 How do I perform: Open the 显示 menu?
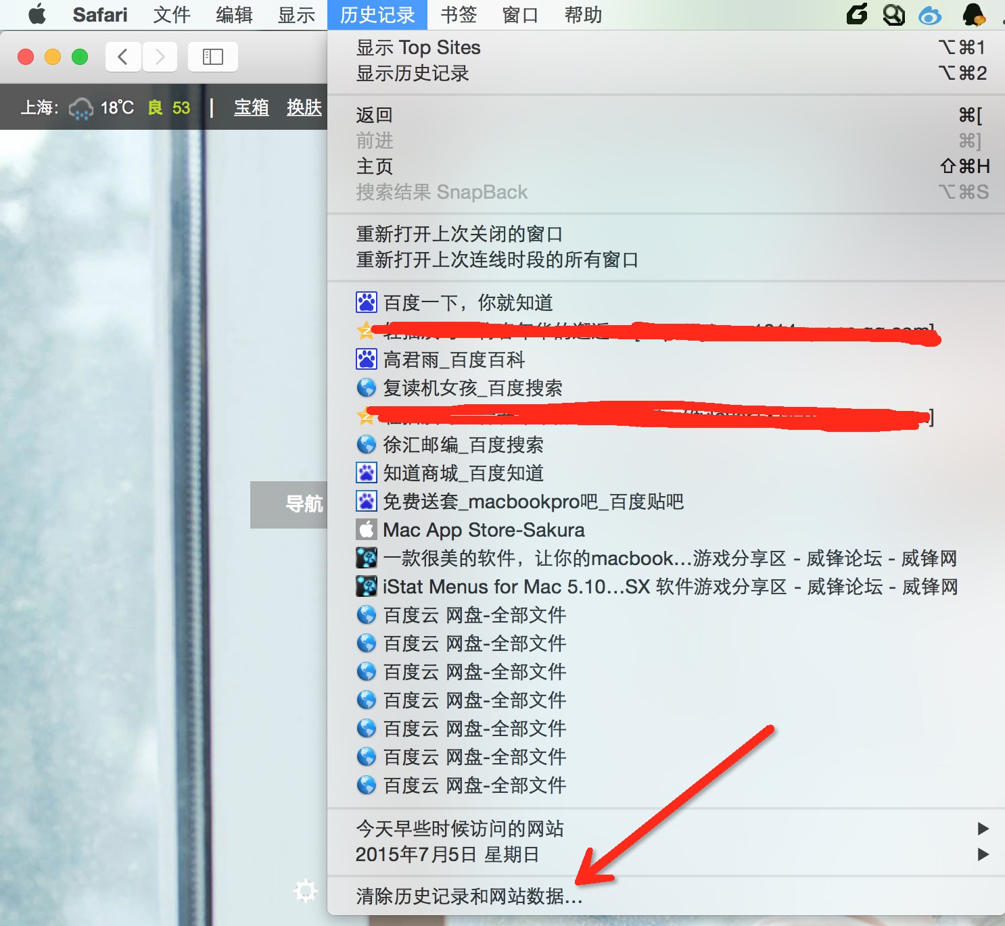[296, 14]
